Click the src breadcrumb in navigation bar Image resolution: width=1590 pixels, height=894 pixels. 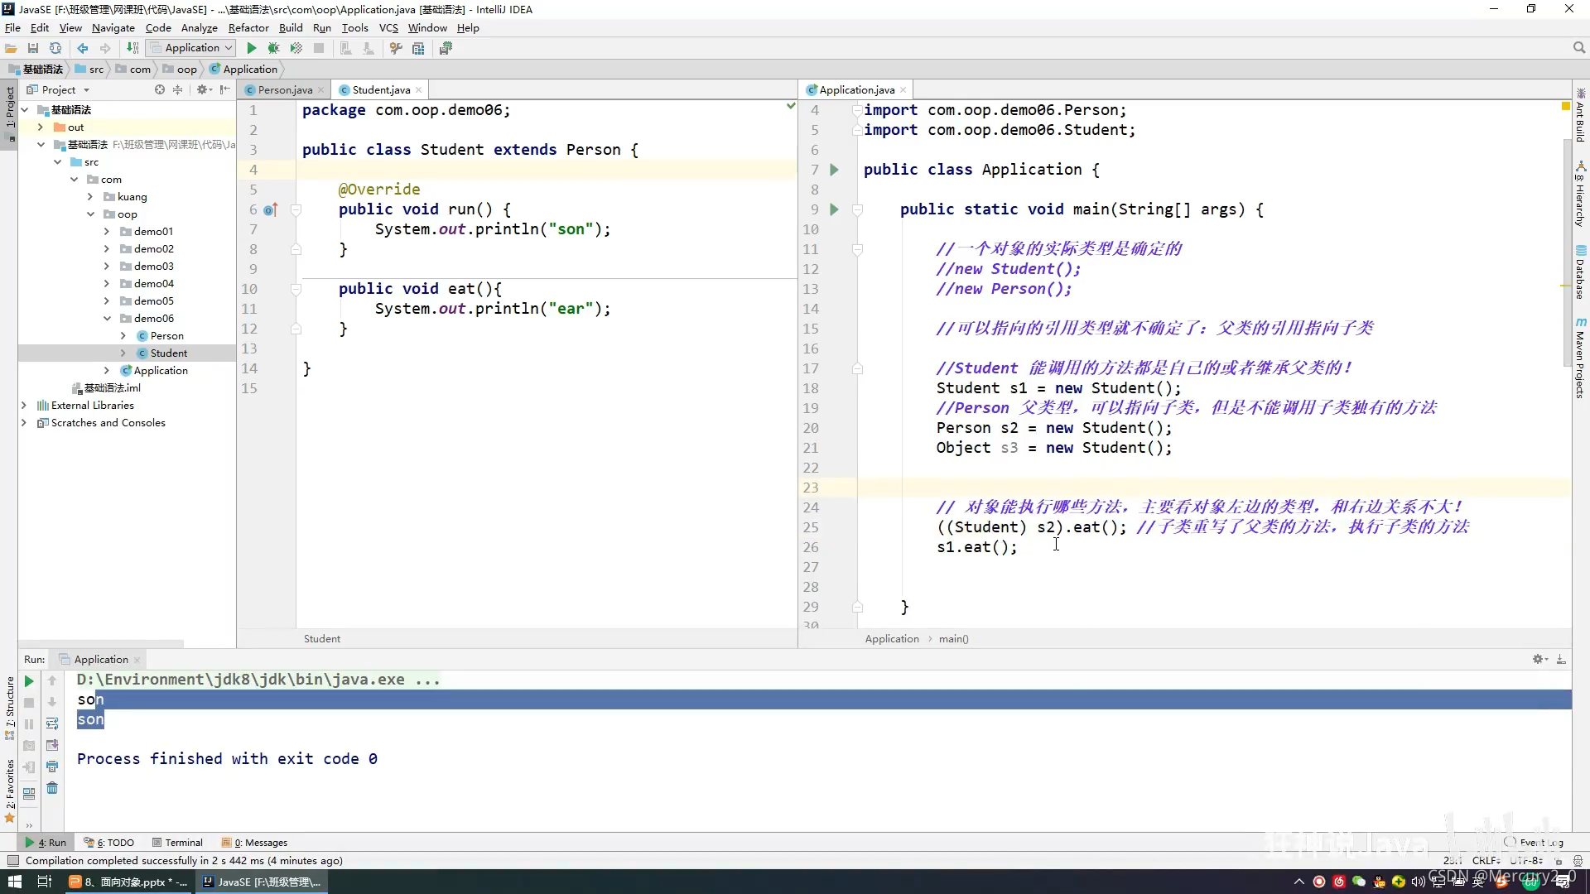pos(89,69)
